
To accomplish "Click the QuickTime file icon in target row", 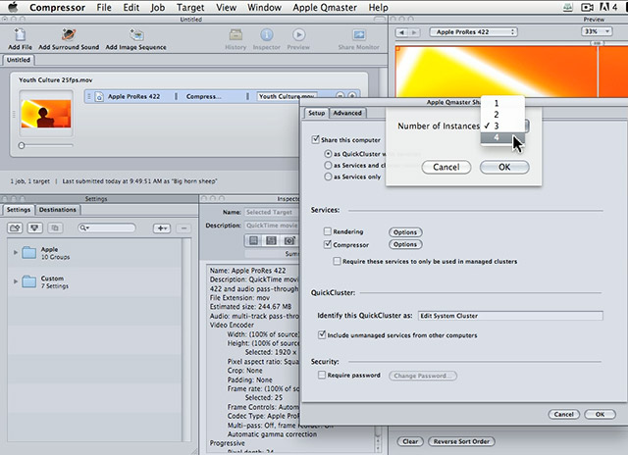I will point(99,96).
